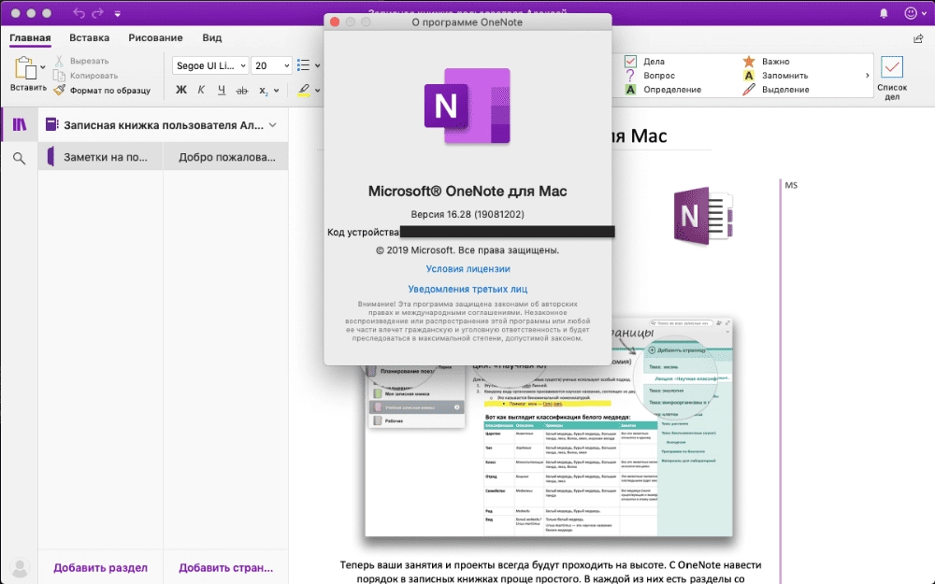
Task: Click the Share icon in ribbon
Action: (918, 38)
